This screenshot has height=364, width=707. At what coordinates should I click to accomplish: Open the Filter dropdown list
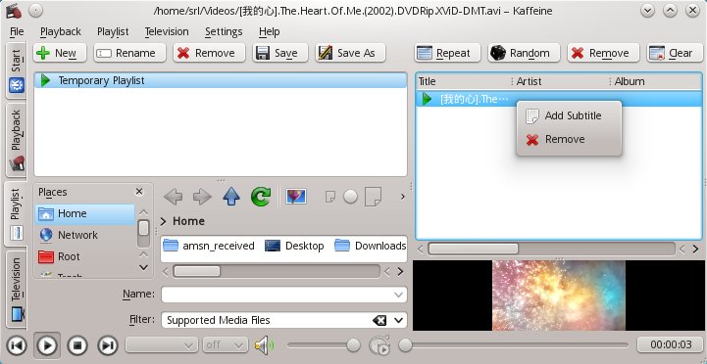click(x=398, y=320)
